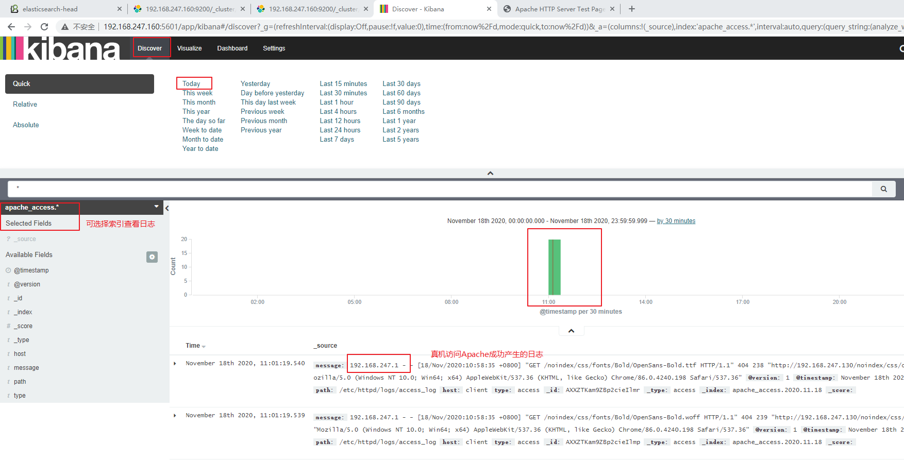Click the insecure-site warning icon in address bar
This screenshot has width=904, height=460.
point(65,27)
